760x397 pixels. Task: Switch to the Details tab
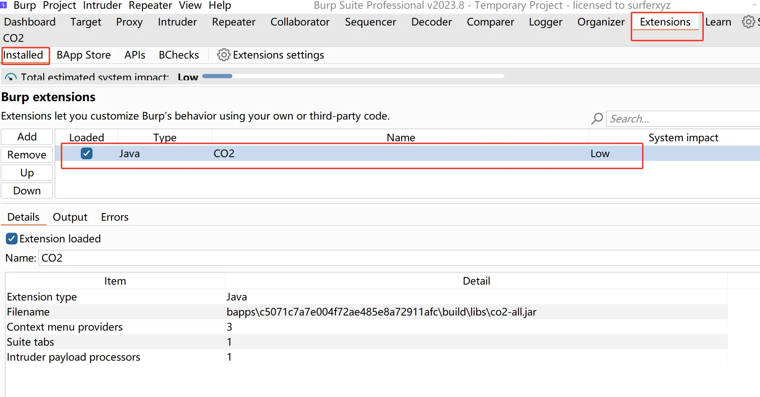click(23, 217)
